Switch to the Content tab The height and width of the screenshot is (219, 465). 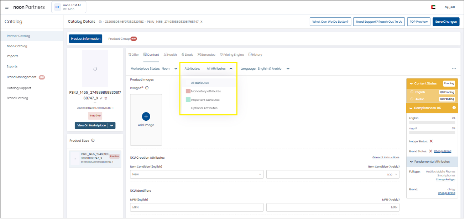pos(151,55)
